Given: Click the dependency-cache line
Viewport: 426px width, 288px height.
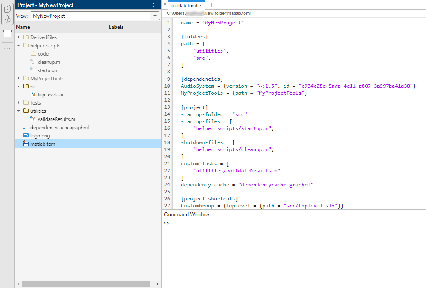Looking at the screenshot, I should (247, 185).
